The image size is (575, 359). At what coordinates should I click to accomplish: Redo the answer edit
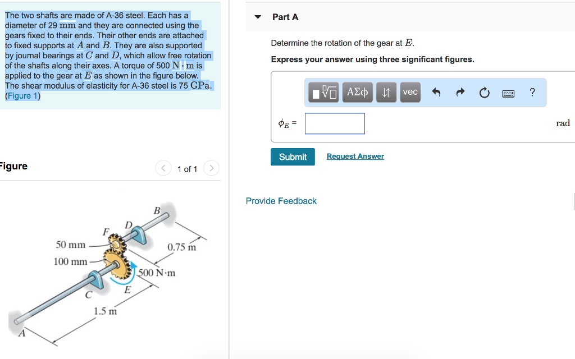point(460,93)
